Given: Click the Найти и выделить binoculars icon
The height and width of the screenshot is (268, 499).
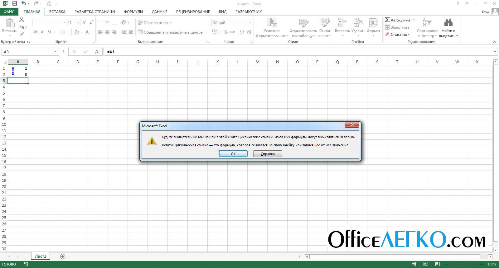Looking at the screenshot, I should point(448,23).
